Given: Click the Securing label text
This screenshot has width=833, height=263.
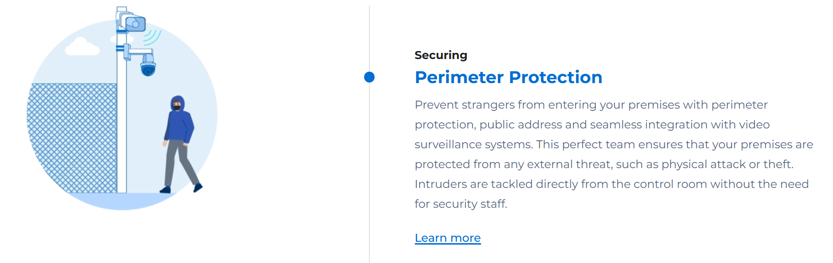Looking at the screenshot, I should [x=441, y=55].
